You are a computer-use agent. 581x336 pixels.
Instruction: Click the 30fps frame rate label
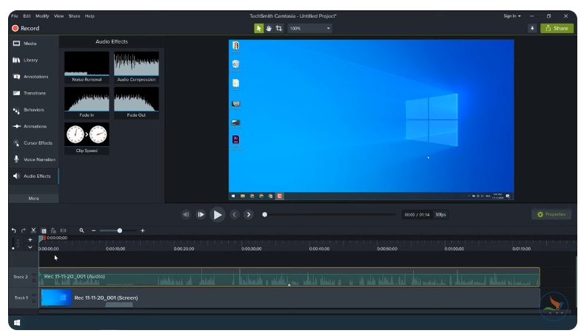pyautogui.click(x=440, y=215)
